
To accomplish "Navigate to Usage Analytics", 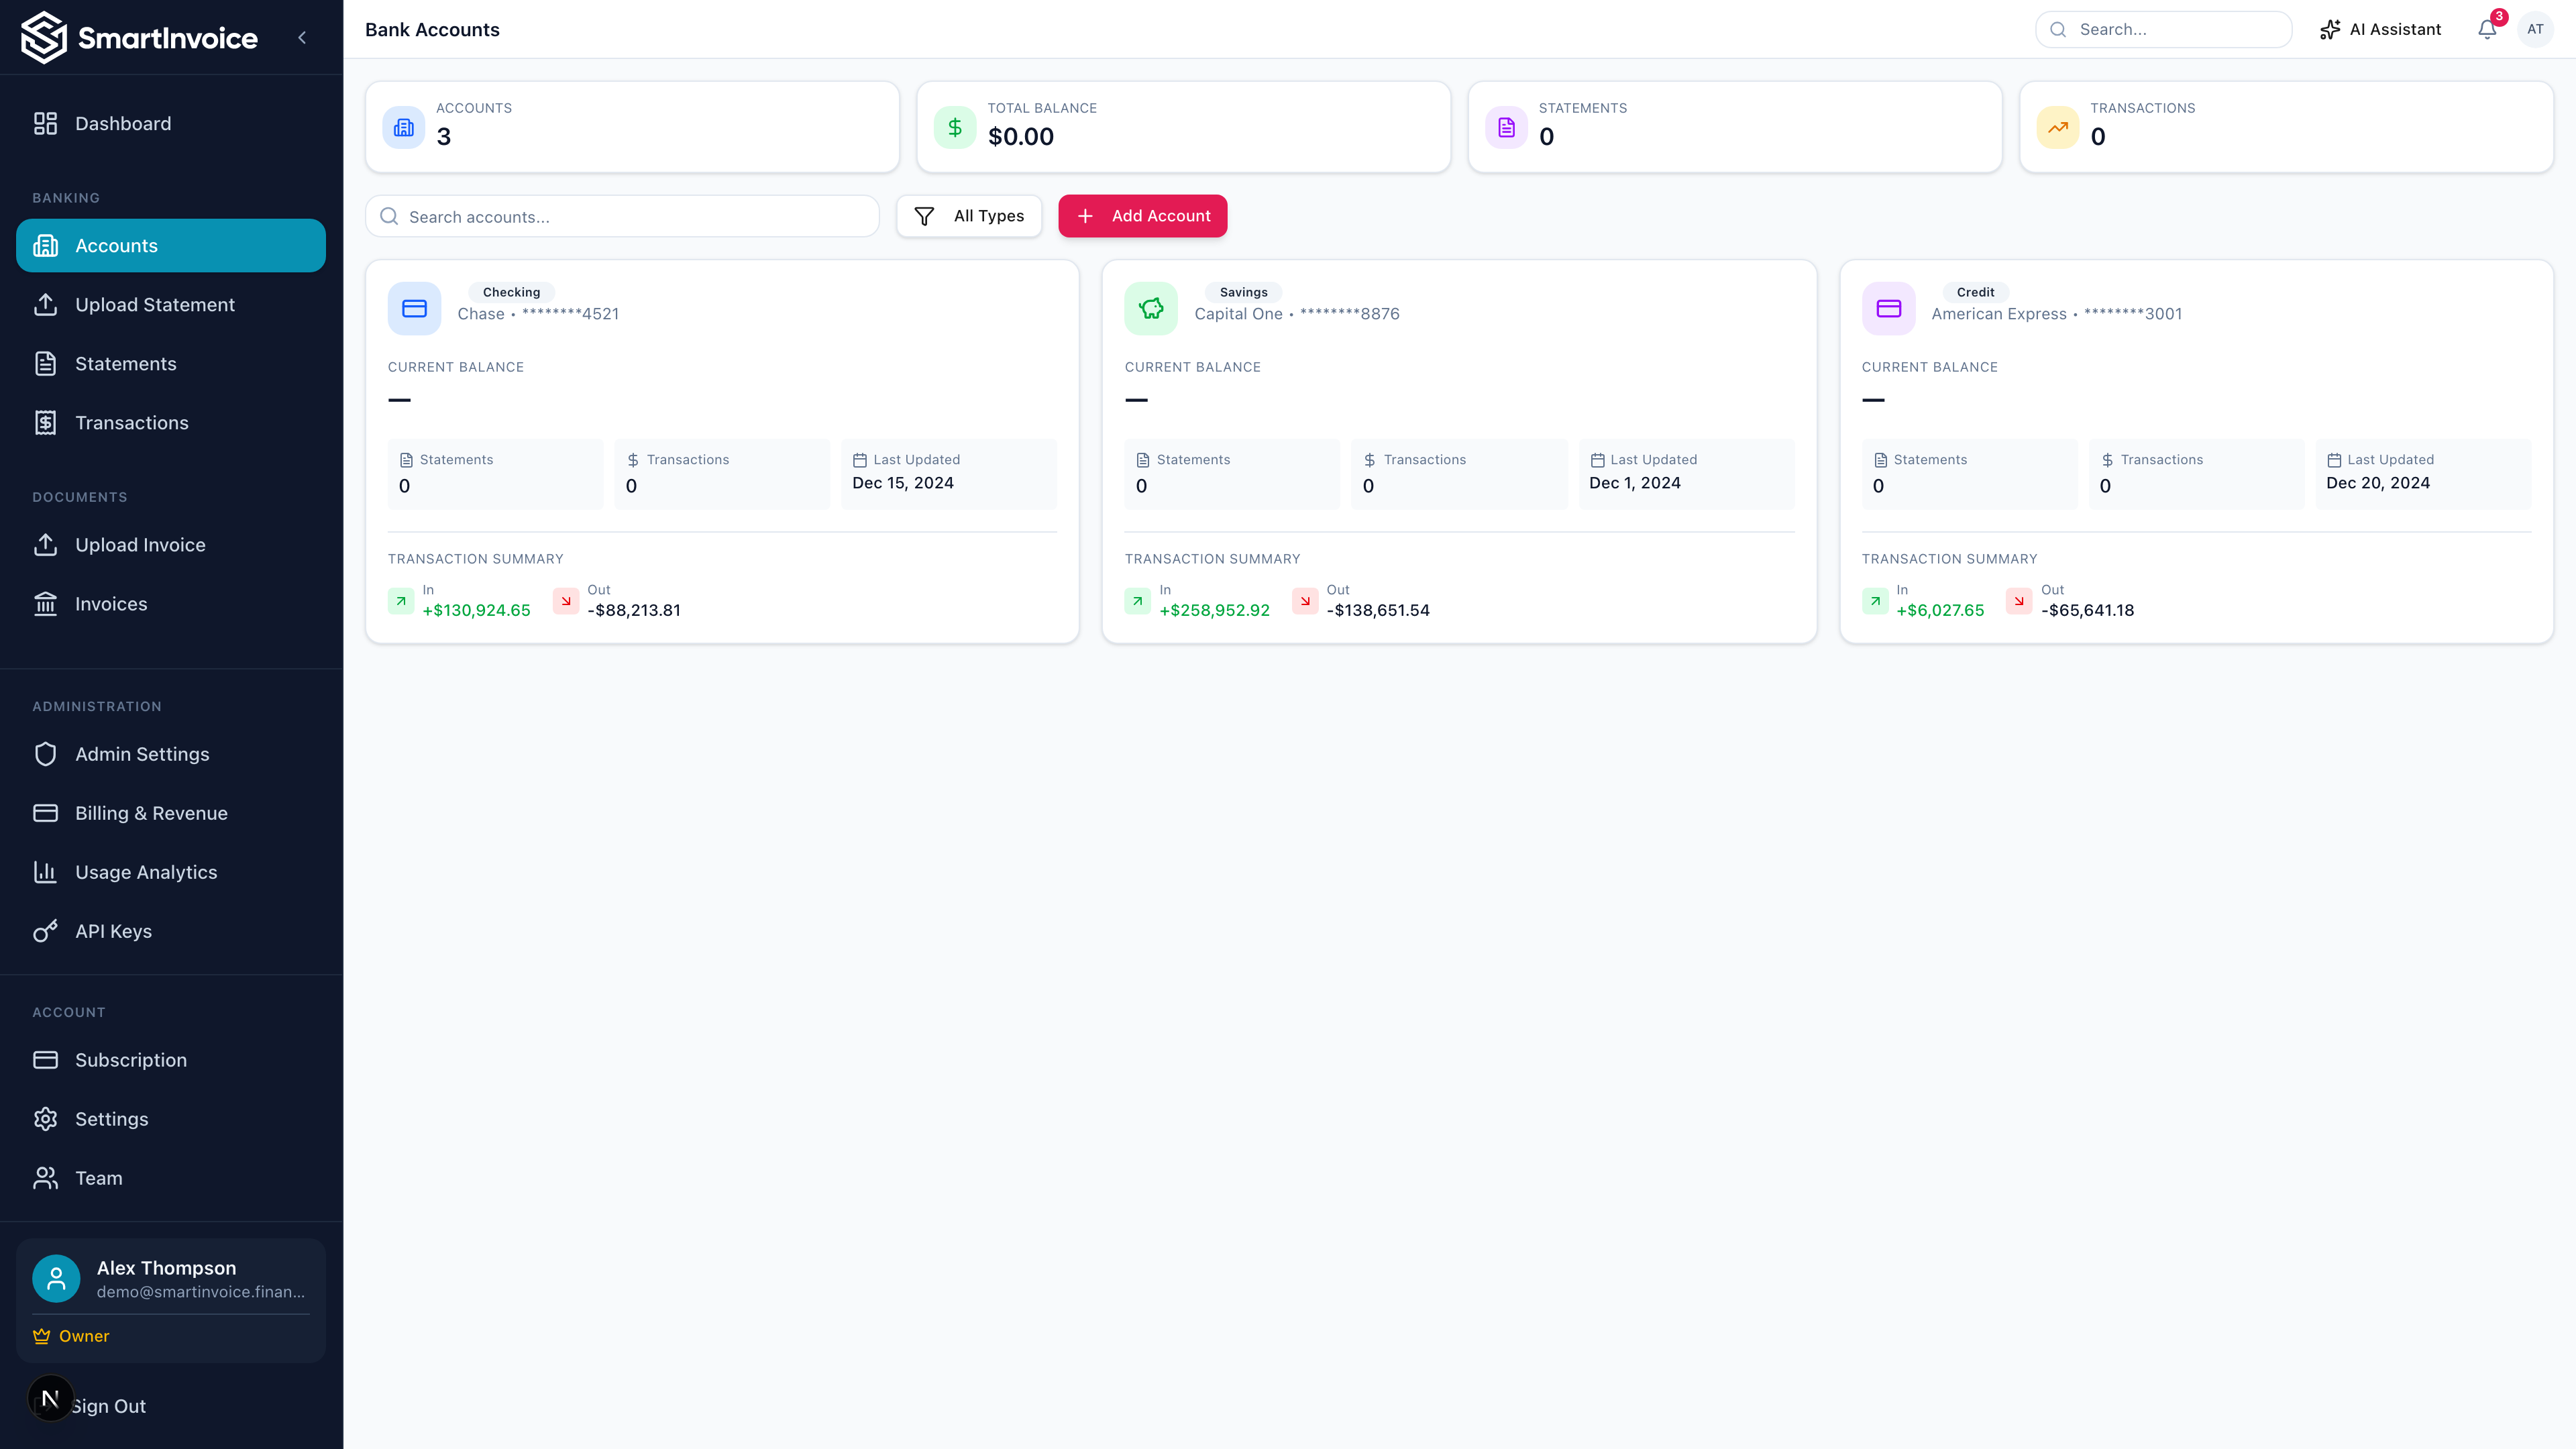I will click(x=146, y=872).
